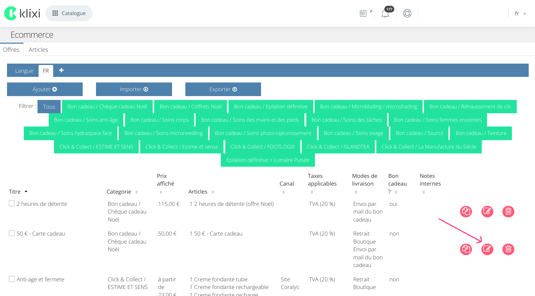The width and height of the screenshot is (535, 296).
Task: Filter by Bon cadeau / Réhaussement de cils
Action: pos(470,107)
